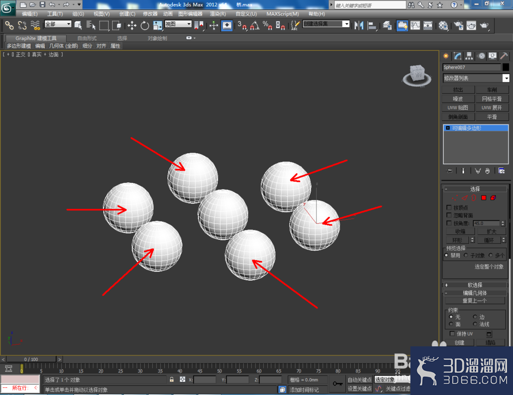Open the 工具(T) menu
Image resolution: width=513 pixels, height=395 pixels.
(55, 14)
